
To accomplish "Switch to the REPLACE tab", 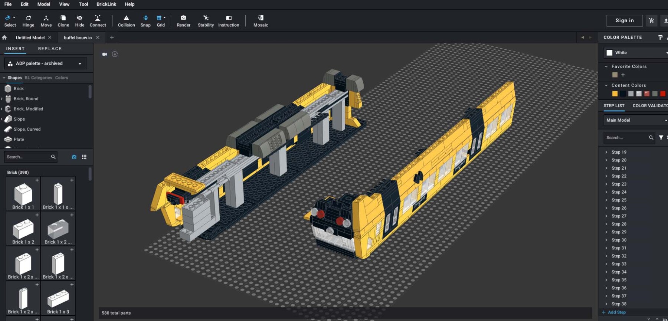I will coord(50,49).
